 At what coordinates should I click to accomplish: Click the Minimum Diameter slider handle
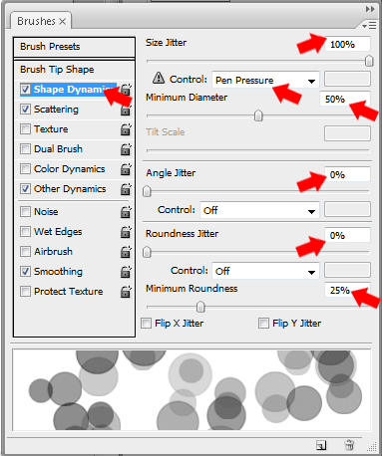tap(258, 115)
